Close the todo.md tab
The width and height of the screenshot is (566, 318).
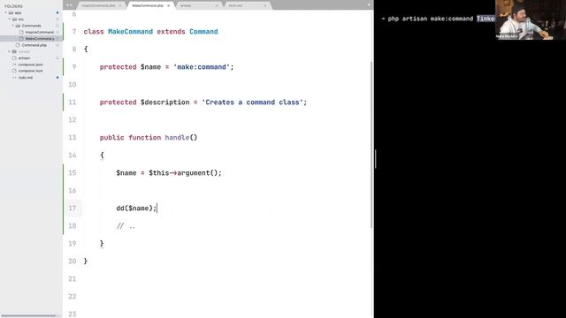click(x=265, y=6)
